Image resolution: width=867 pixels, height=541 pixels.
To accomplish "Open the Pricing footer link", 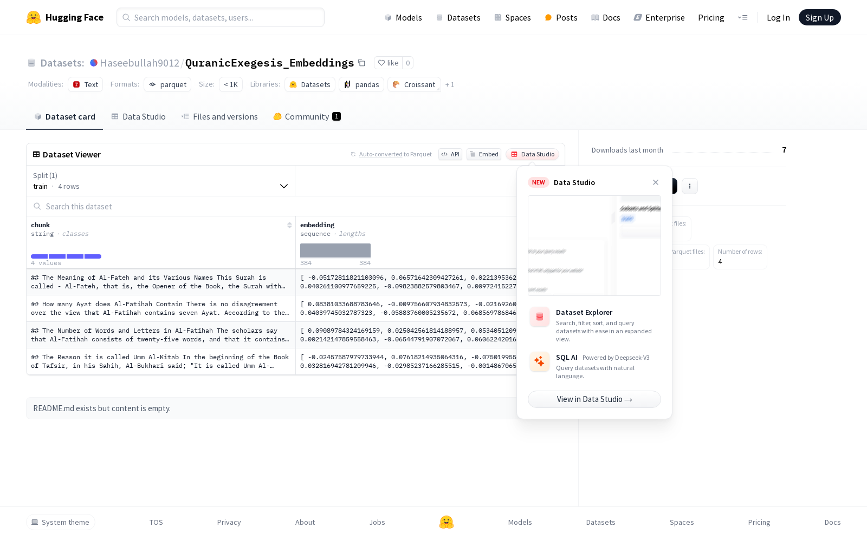I will pyautogui.click(x=759, y=522).
